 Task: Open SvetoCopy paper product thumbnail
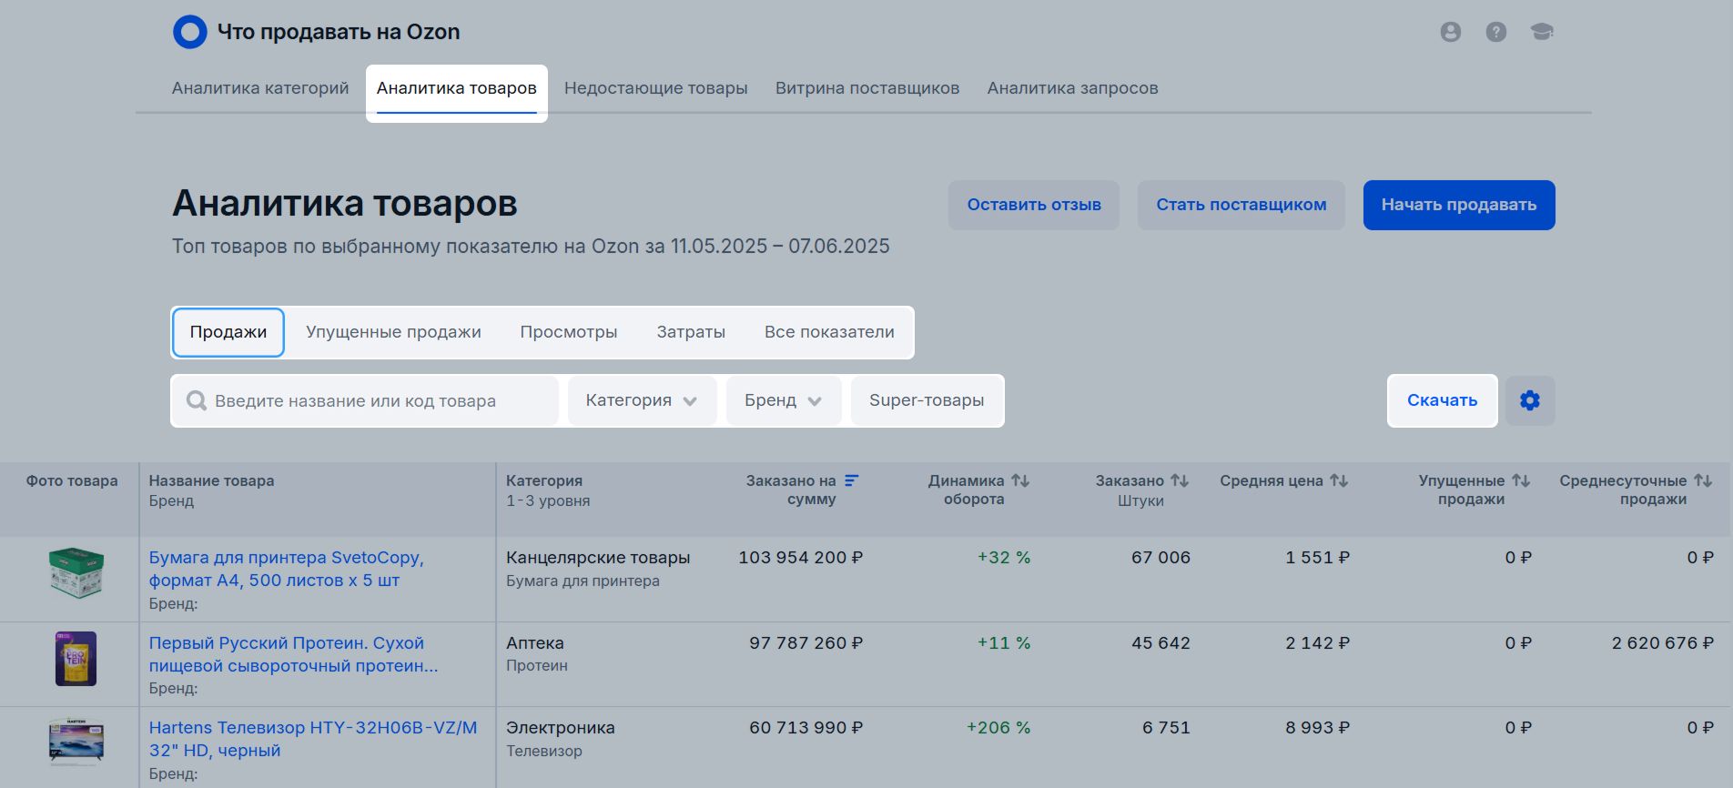coord(76,573)
